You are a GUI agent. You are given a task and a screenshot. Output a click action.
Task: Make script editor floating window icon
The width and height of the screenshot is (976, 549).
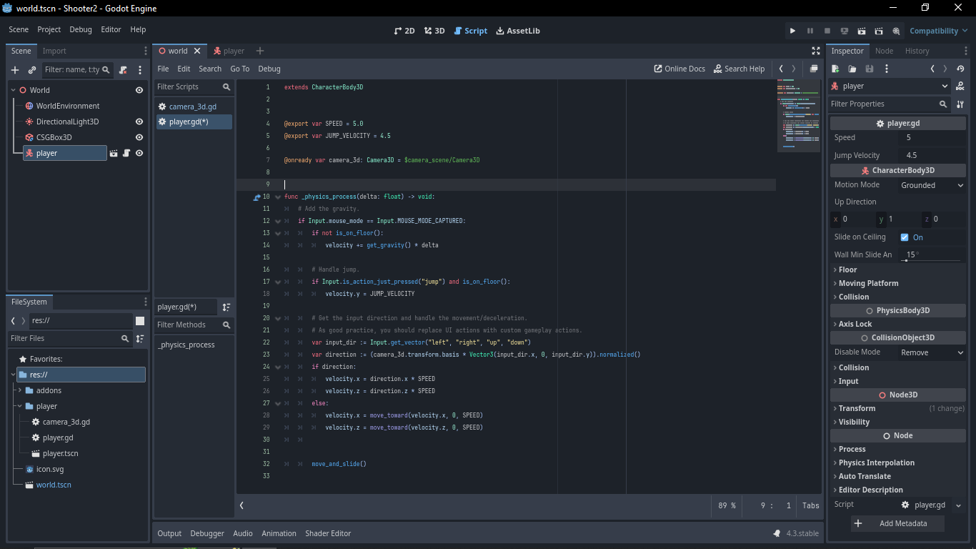click(x=813, y=69)
